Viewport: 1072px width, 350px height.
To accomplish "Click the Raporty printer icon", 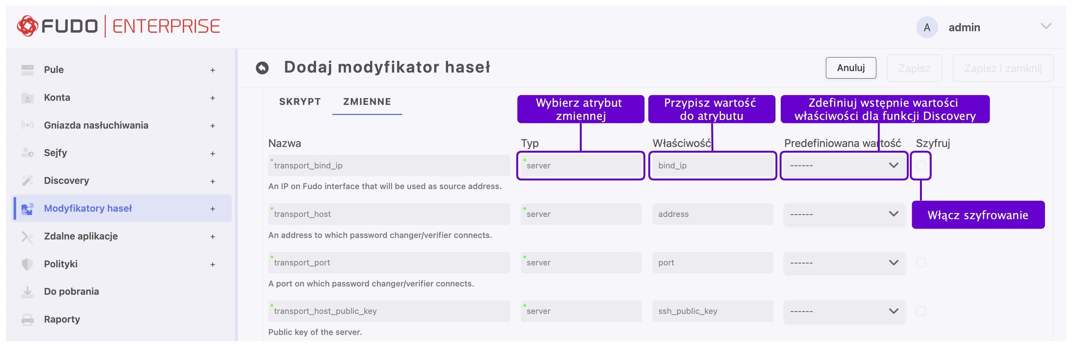I will tap(27, 319).
